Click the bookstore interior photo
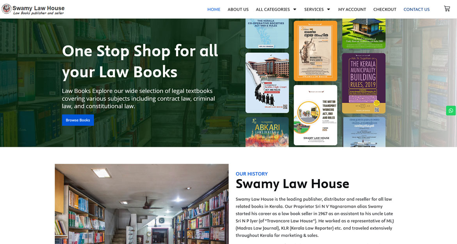 (x=142, y=204)
